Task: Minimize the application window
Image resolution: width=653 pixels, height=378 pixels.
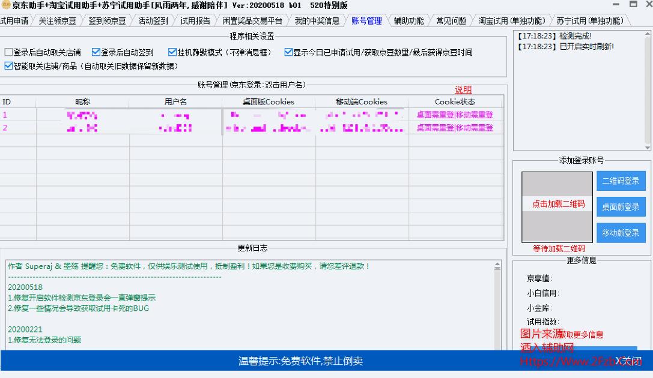Action: pyautogui.click(x=616, y=4)
